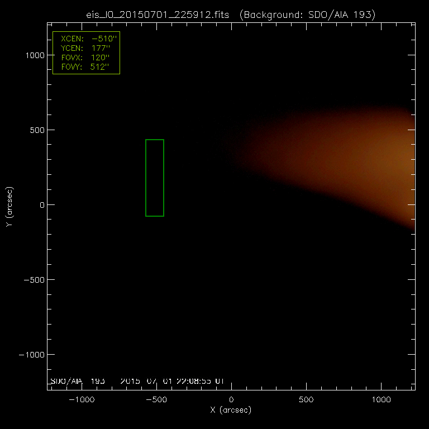
Task: Click the SDO/AIA 193 timestamp at the bottom
Action: pyautogui.click(x=137, y=381)
